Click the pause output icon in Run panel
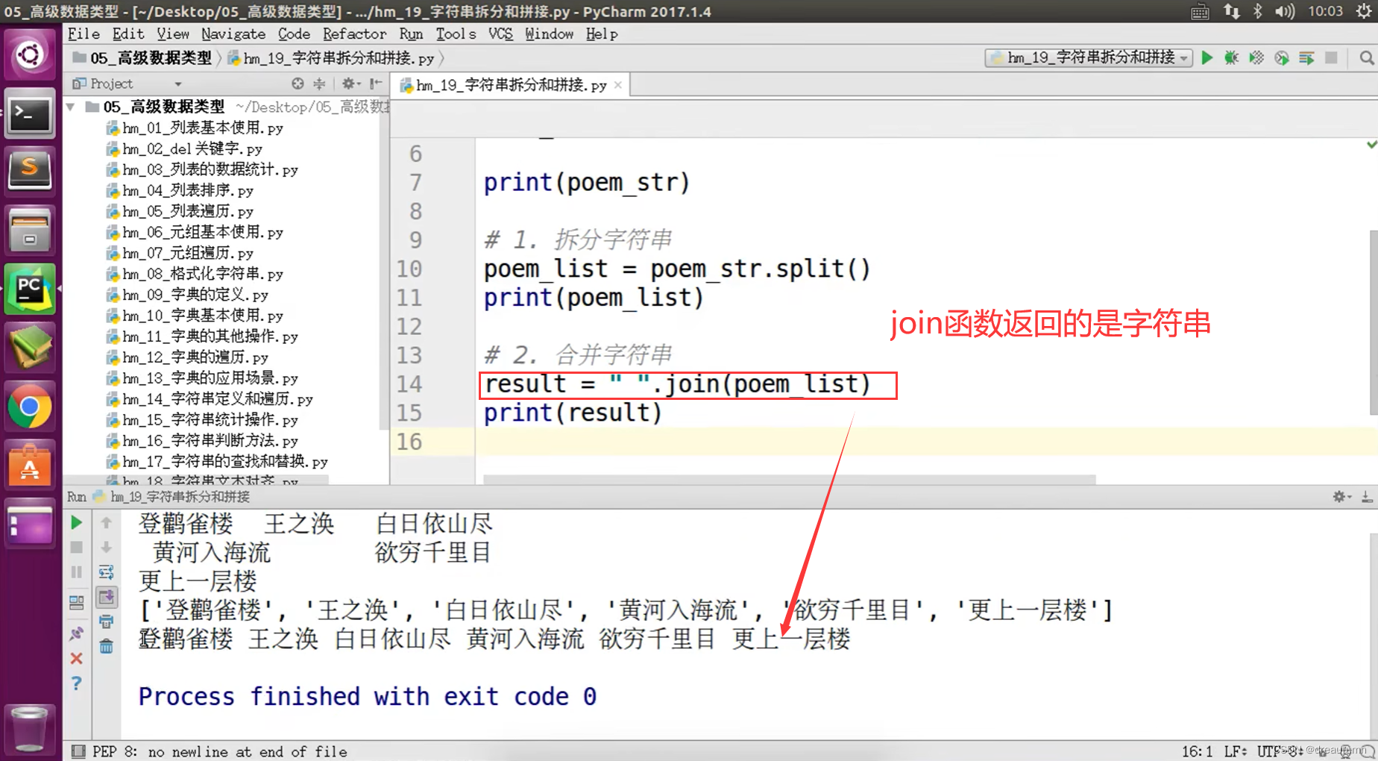 coord(76,572)
